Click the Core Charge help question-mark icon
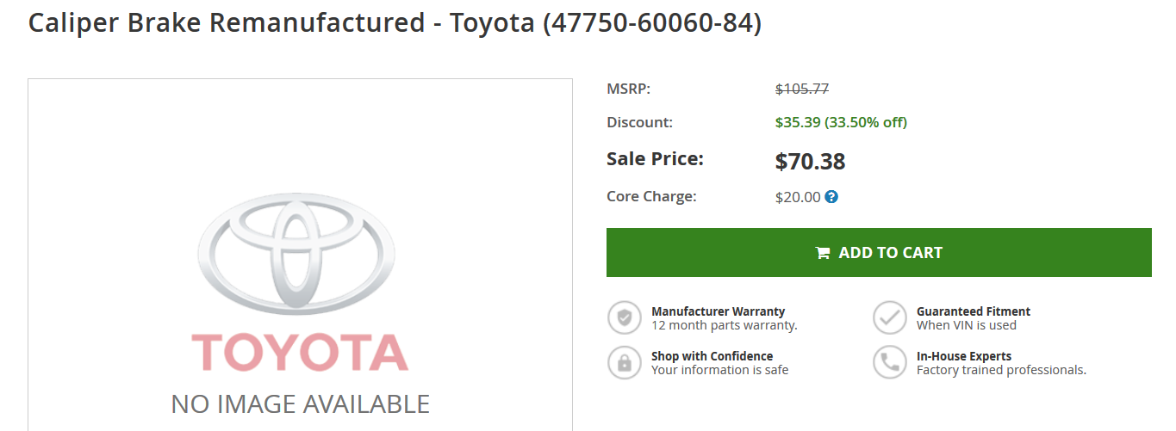Viewport: 1176px width, 431px height. click(x=831, y=197)
